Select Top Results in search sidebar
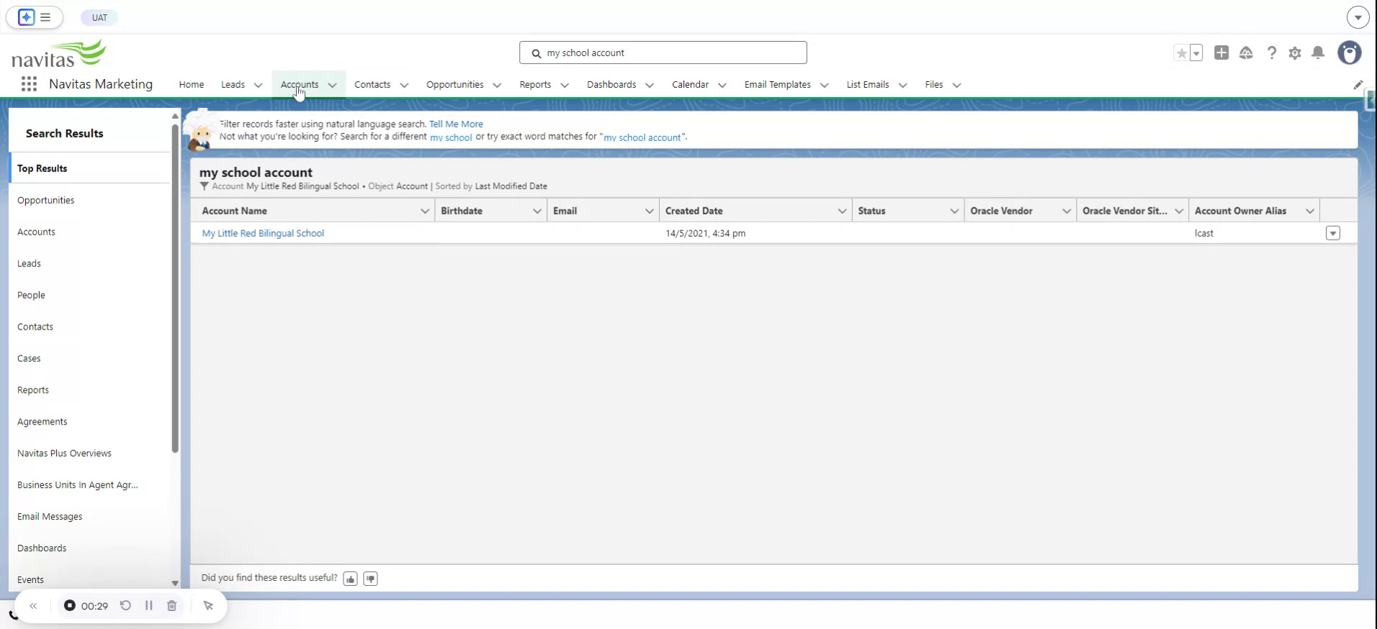Screen dimensions: 1377x629 point(89,168)
